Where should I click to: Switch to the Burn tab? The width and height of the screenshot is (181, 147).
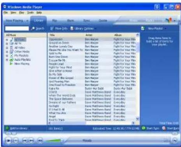tap(70, 21)
